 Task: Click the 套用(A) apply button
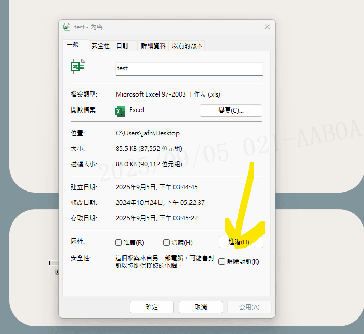point(249,307)
